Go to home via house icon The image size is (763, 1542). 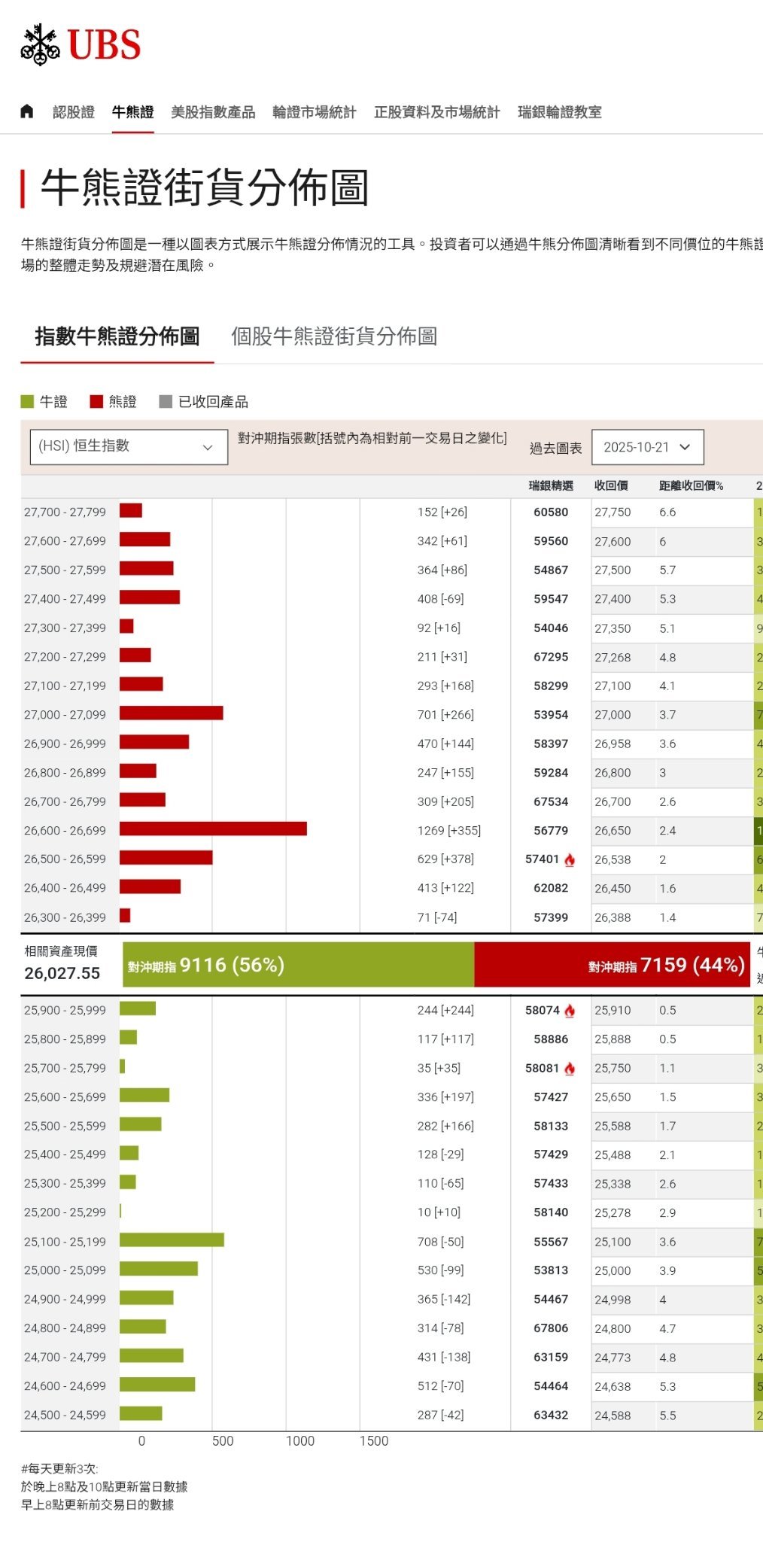(x=27, y=111)
